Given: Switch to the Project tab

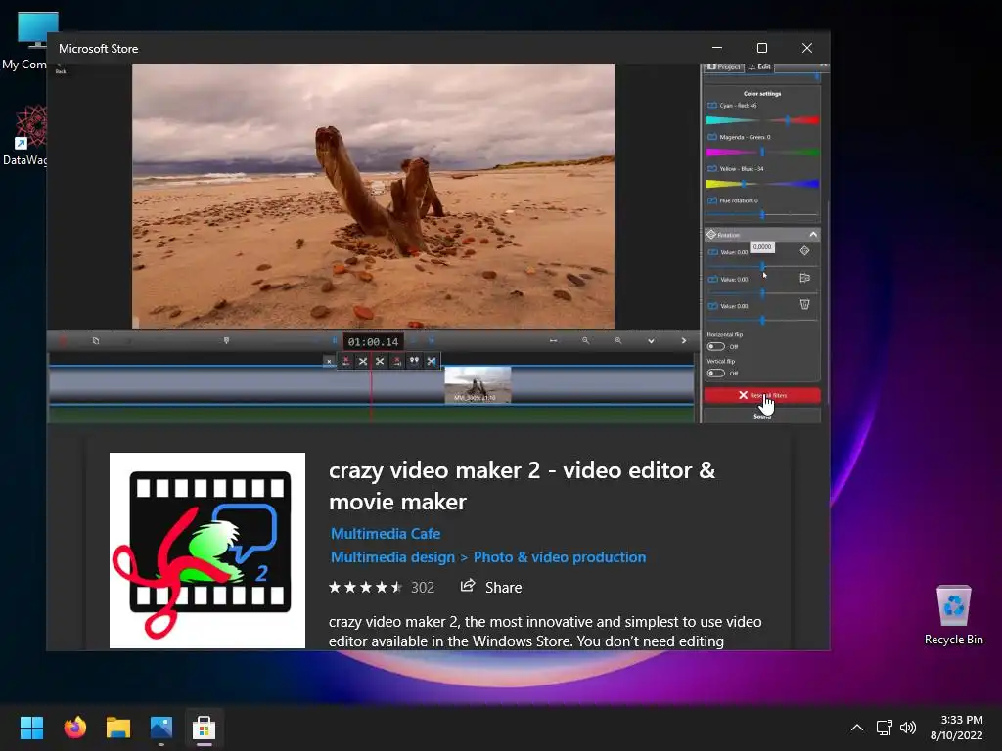Looking at the screenshot, I should tap(724, 67).
